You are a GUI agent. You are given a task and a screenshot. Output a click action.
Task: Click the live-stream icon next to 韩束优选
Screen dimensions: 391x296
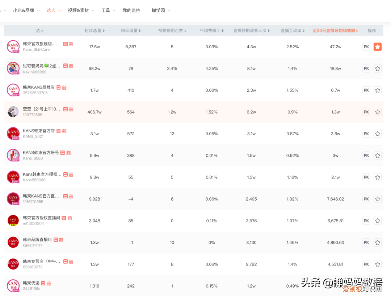(49, 283)
